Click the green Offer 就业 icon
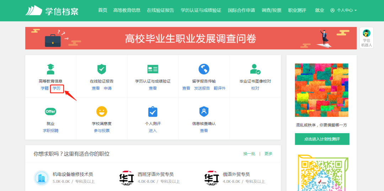This screenshot has height=191, width=384. click(x=50, y=111)
